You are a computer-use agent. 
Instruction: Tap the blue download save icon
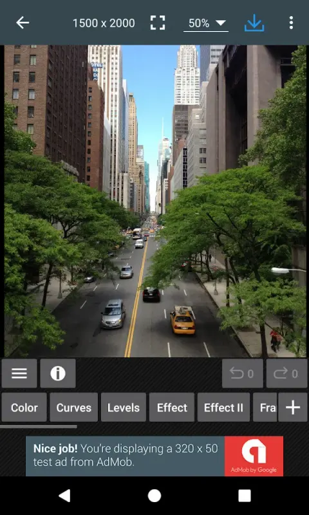click(254, 23)
